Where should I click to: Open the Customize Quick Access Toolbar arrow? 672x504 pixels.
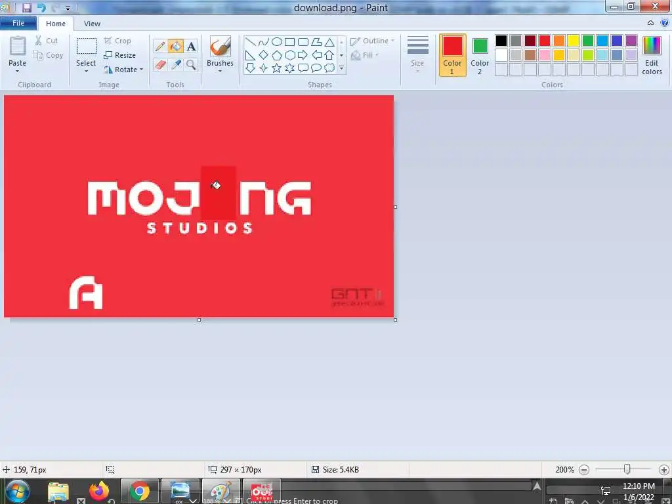click(x=68, y=8)
